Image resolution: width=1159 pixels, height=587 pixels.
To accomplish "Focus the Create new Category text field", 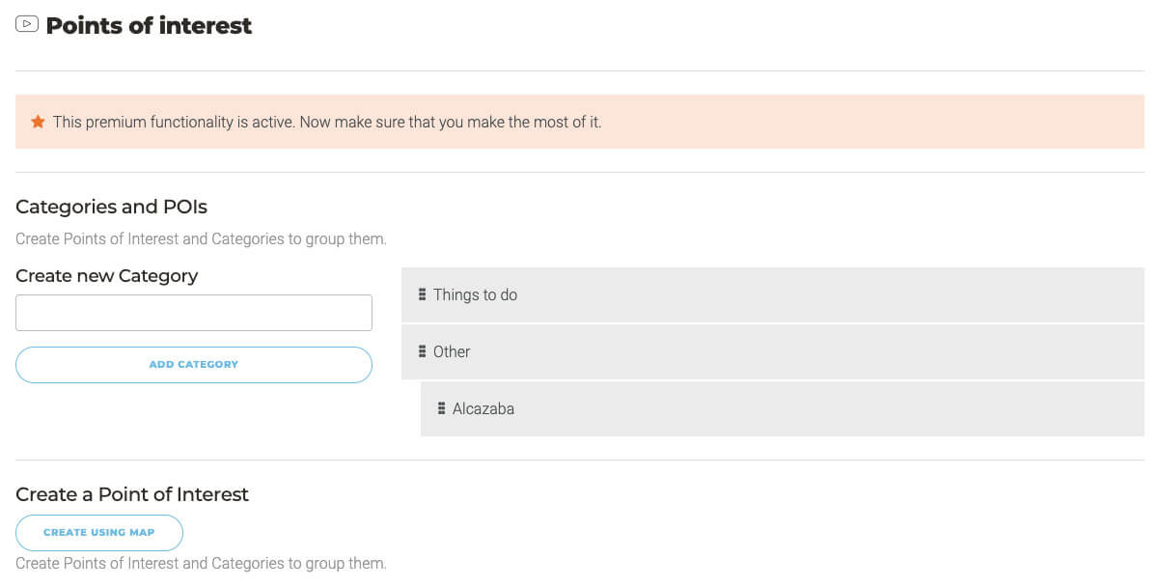I will (x=194, y=313).
